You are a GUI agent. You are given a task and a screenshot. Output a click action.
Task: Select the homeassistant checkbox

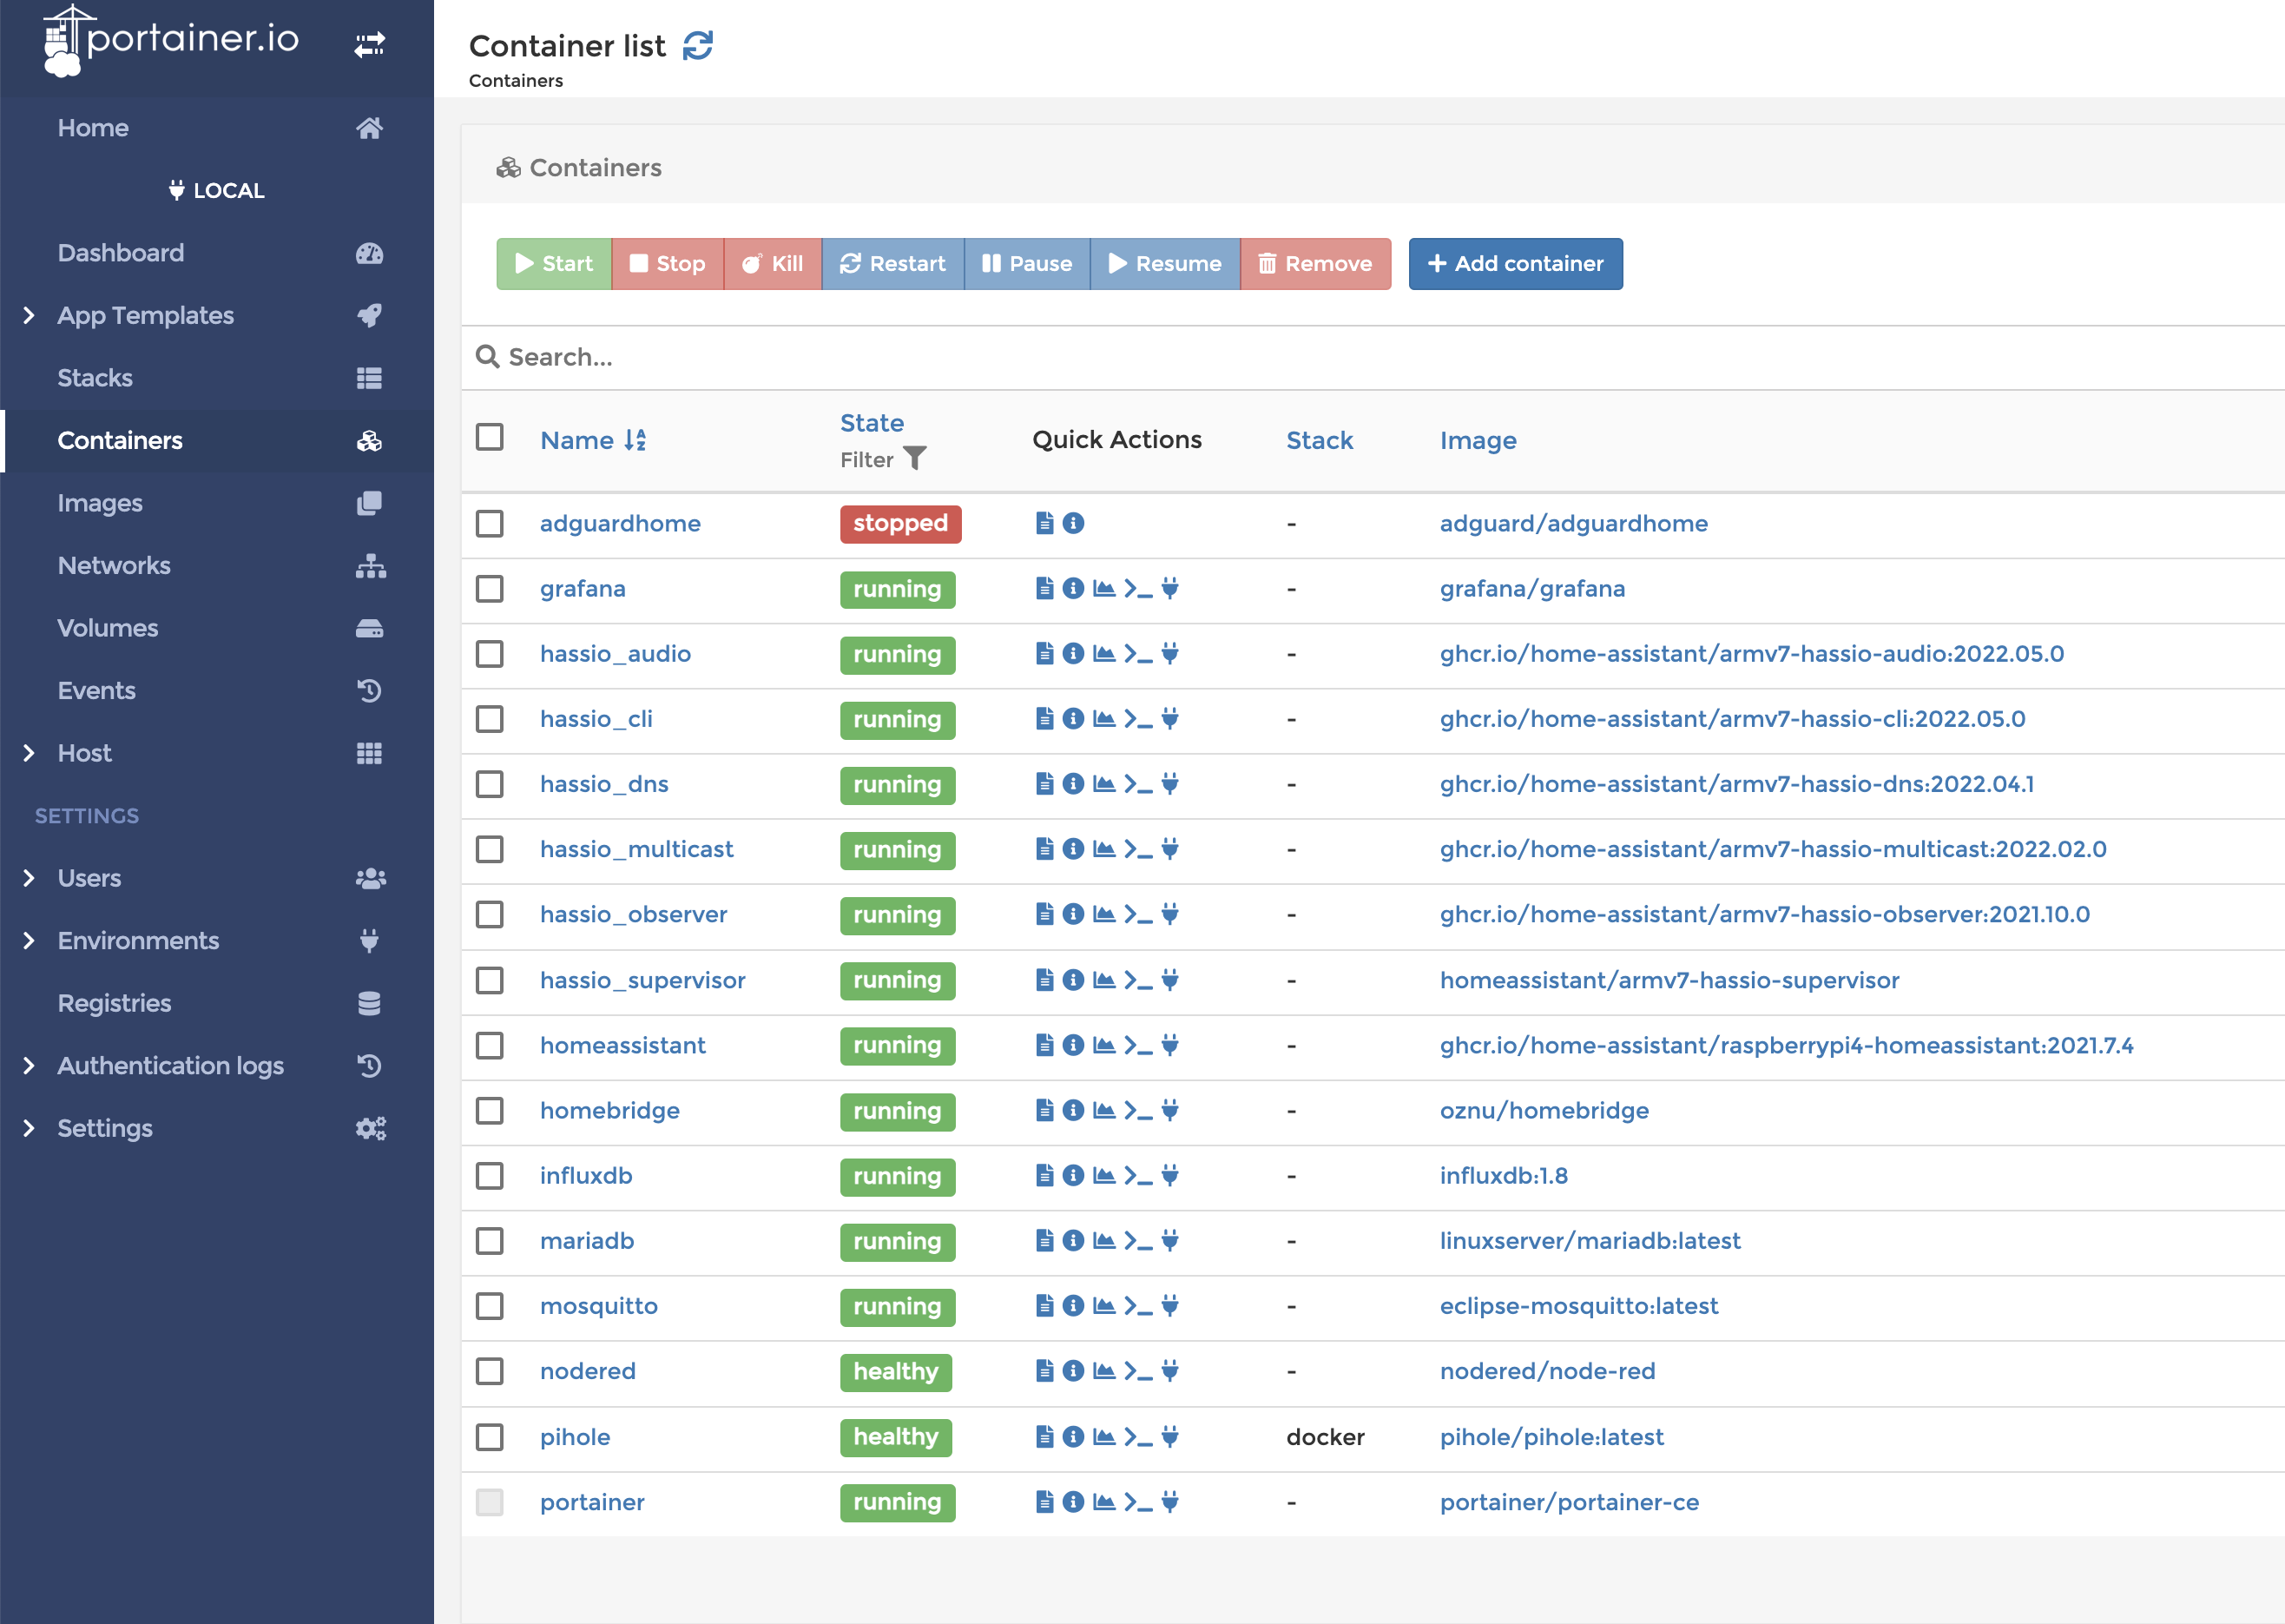tap(490, 1046)
